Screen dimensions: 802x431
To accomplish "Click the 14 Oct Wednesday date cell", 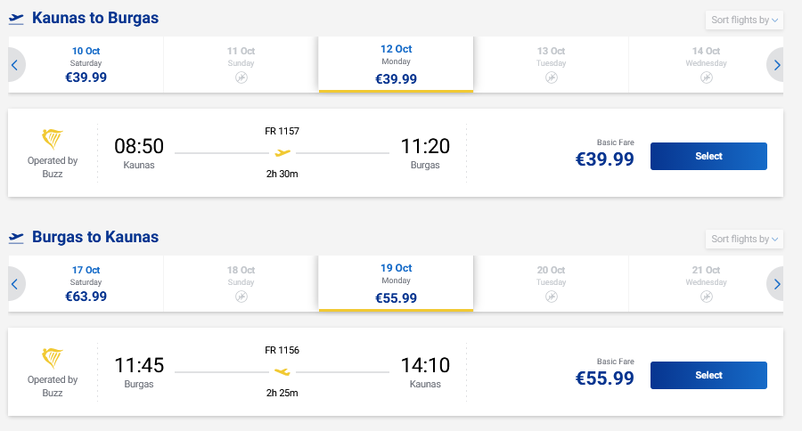I will 706,64.
